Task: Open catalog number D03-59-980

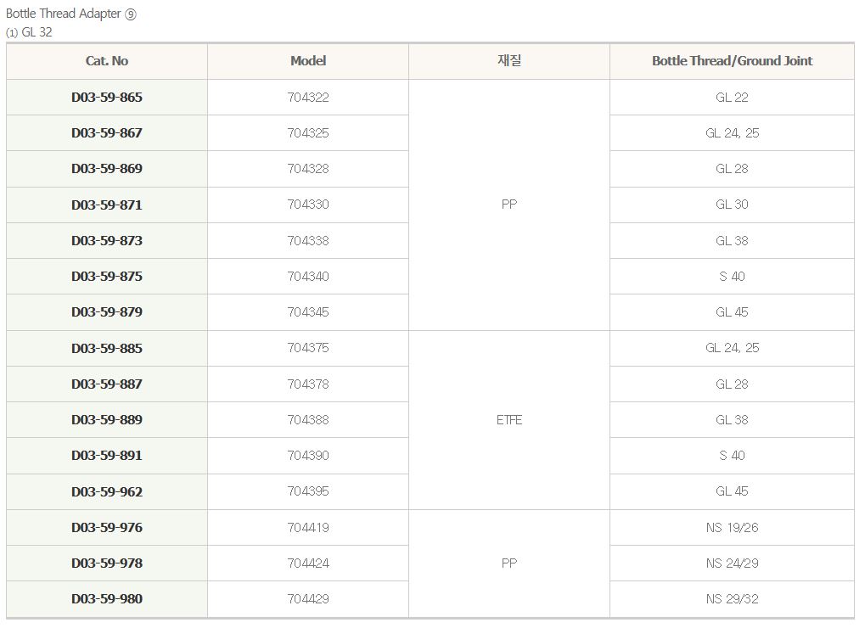Action: tap(107, 599)
